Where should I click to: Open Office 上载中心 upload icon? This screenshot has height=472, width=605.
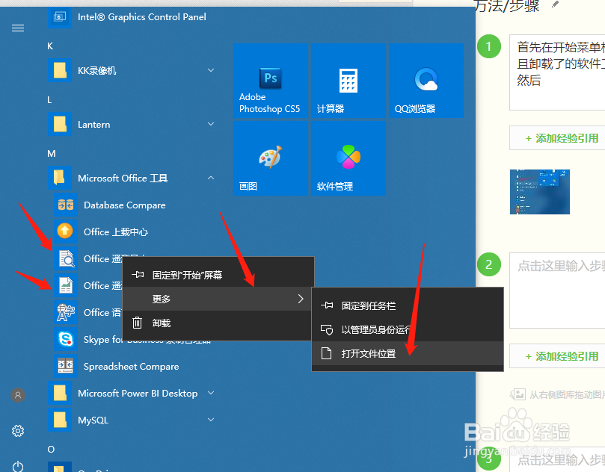pyautogui.click(x=66, y=232)
